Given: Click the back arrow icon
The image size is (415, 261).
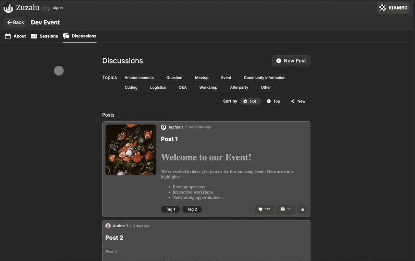Looking at the screenshot, I should click(10, 22).
